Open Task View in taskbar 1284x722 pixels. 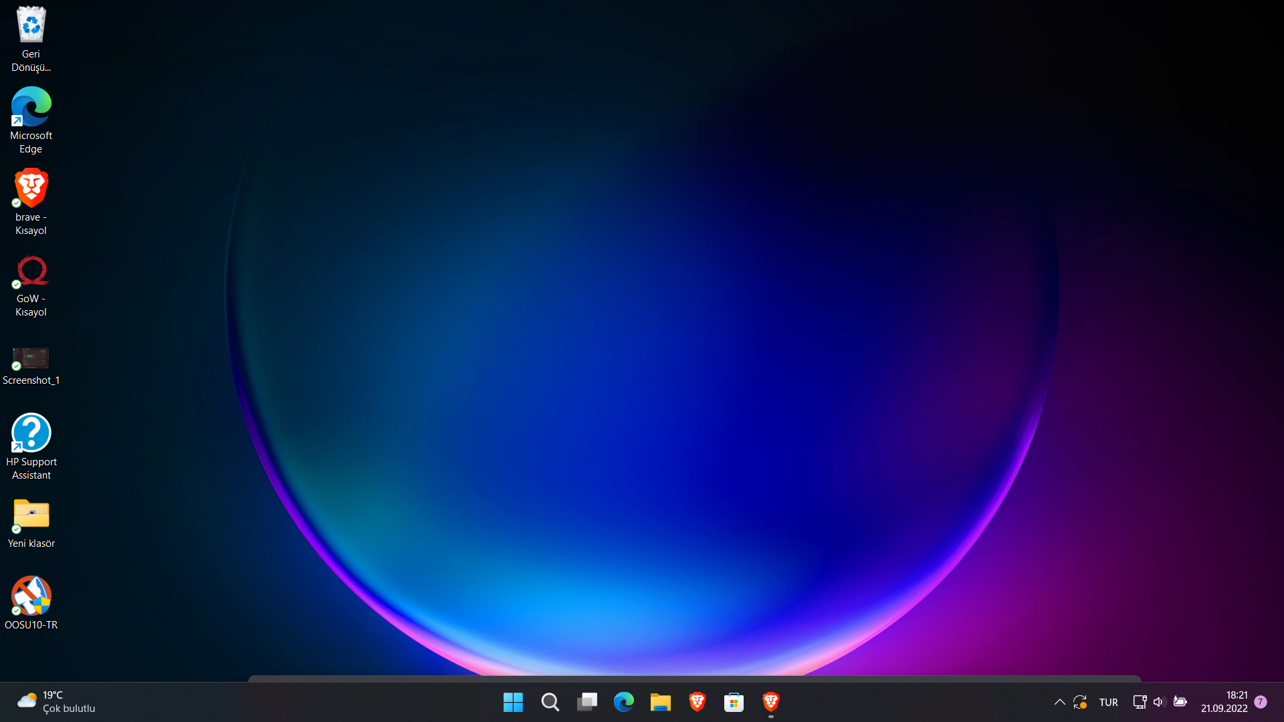coord(586,702)
